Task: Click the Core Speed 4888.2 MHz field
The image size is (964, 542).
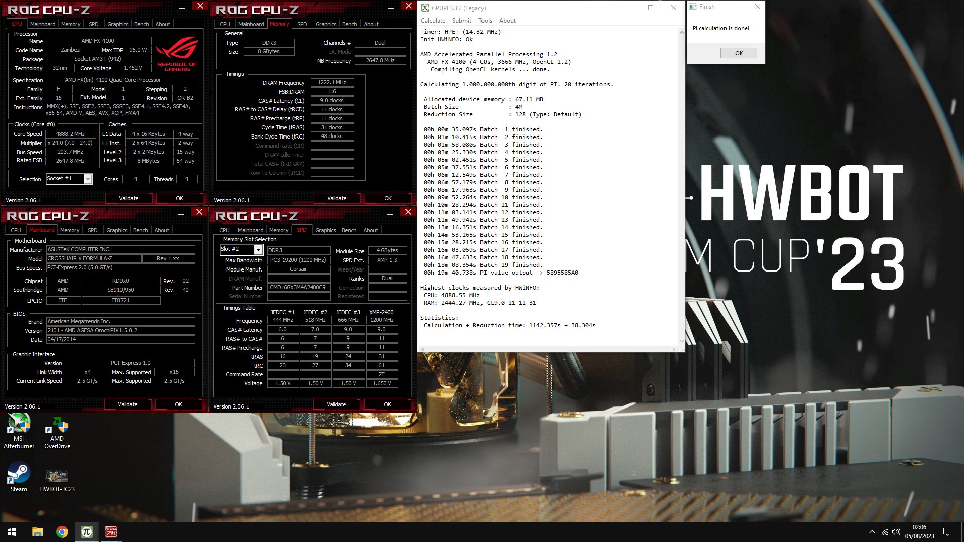Action: tap(71, 134)
